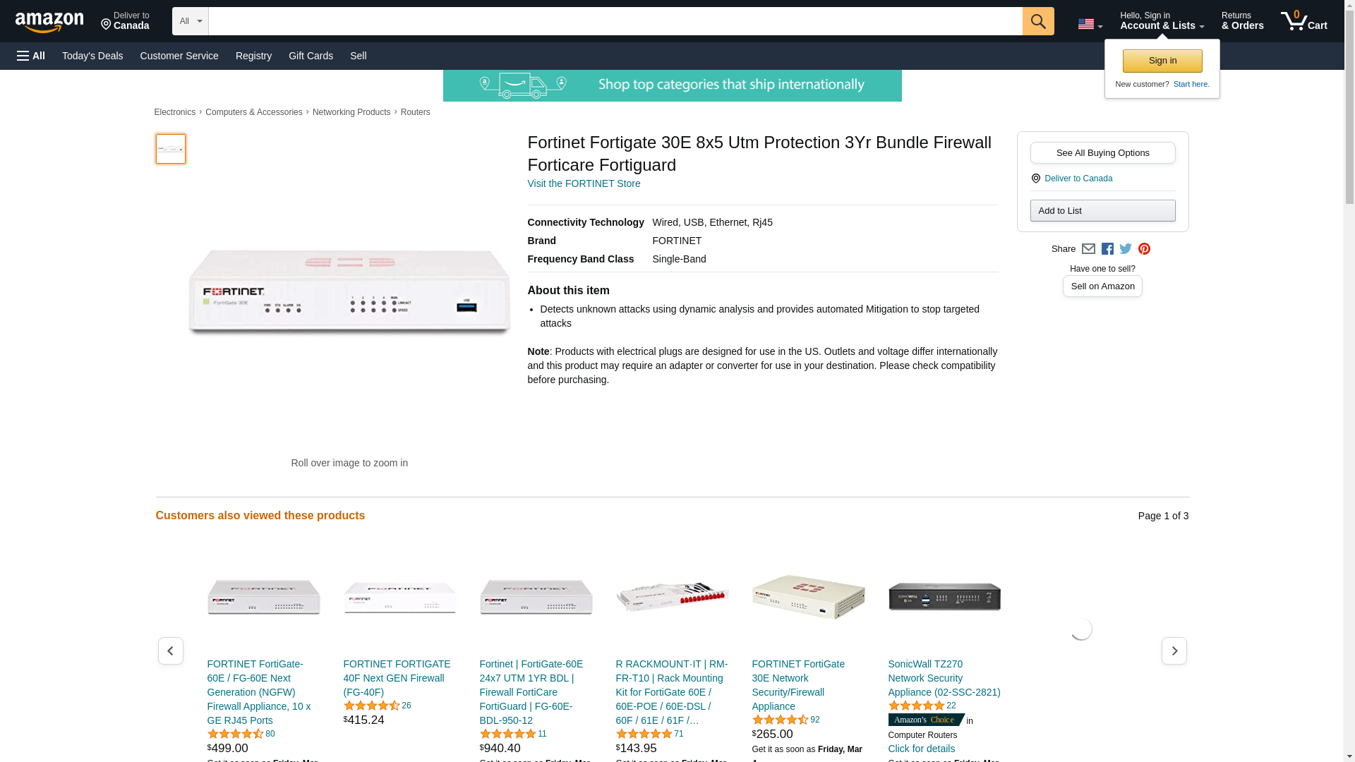Select the product thumbnail image
The height and width of the screenshot is (762, 1355).
pos(170,149)
